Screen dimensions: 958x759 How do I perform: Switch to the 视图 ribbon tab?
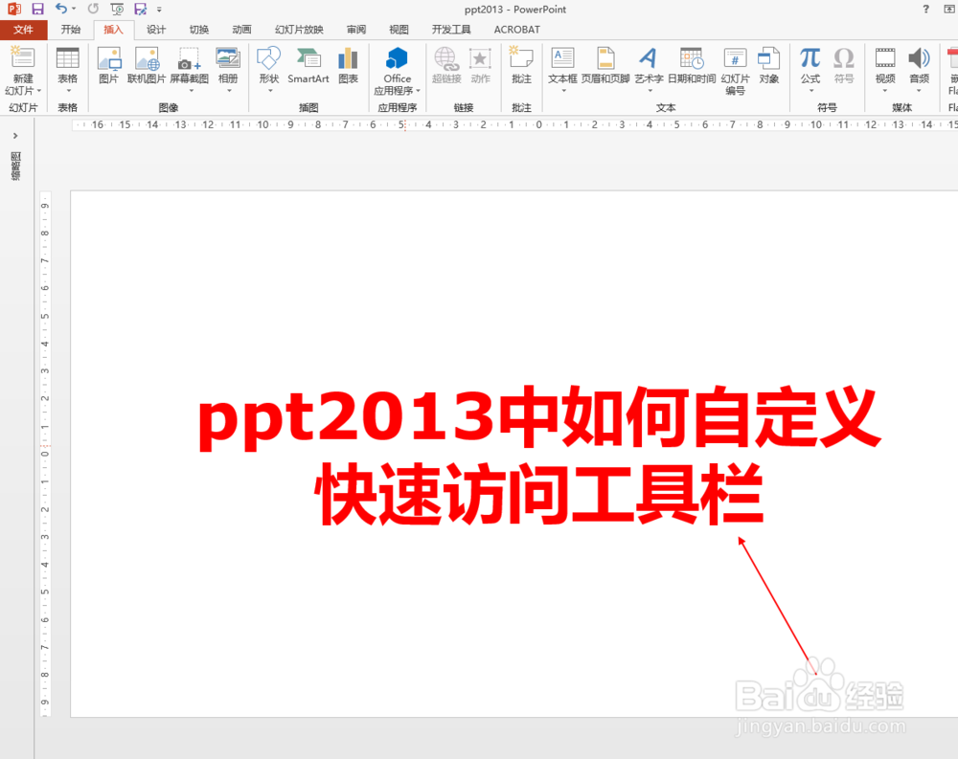coord(399,30)
